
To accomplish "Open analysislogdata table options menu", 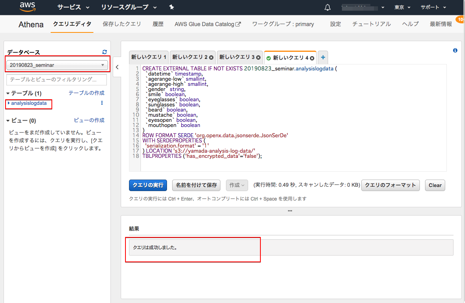I will pyautogui.click(x=102, y=103).
